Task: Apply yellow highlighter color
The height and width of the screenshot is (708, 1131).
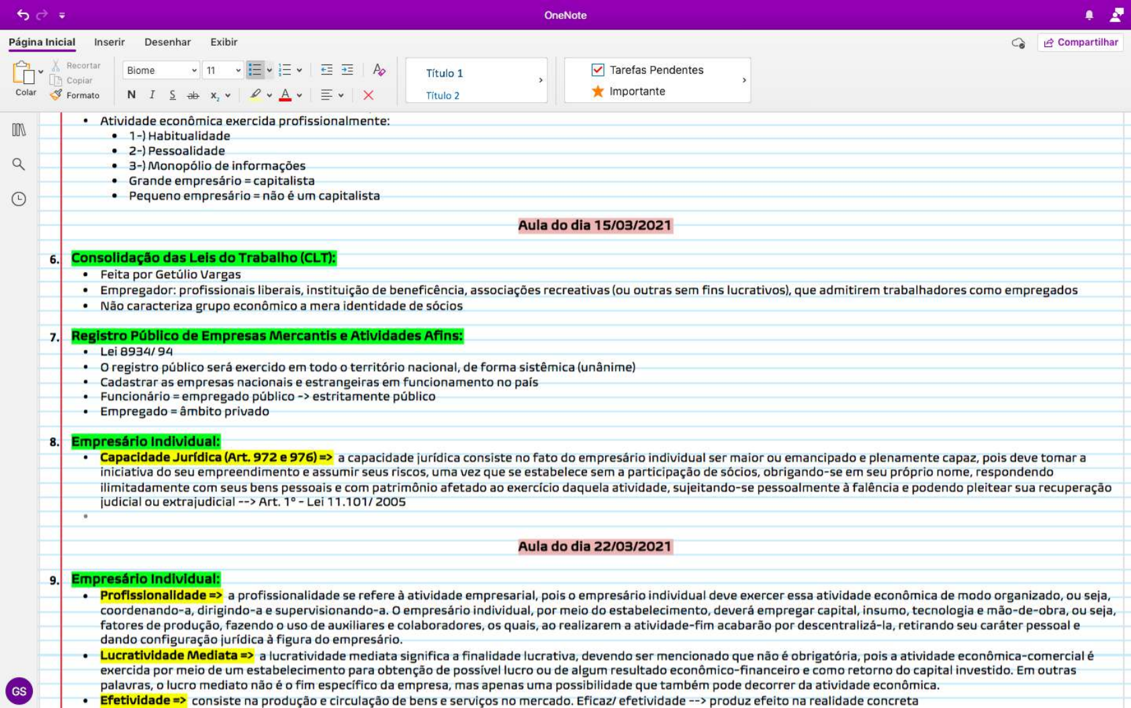Action: coord(255,95)
